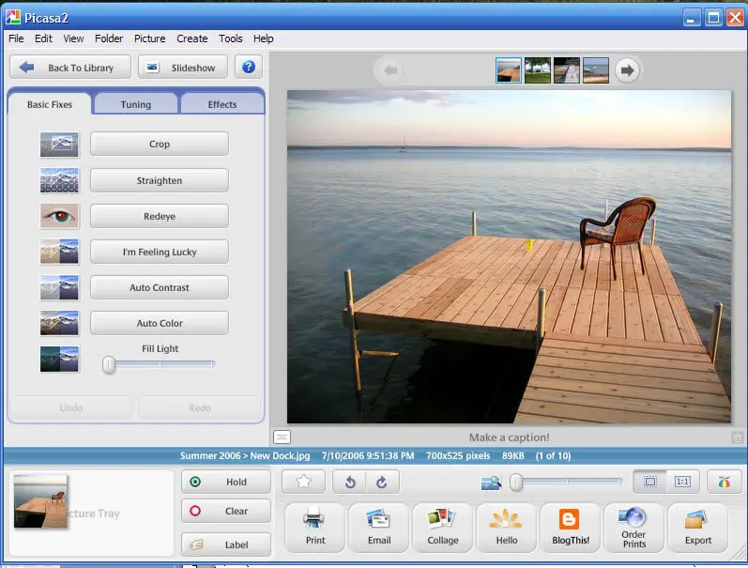Rotate picture counter-clockwise
Viewport: 748px width, 568px height.
pyautogui.click(x=349, y=482)
